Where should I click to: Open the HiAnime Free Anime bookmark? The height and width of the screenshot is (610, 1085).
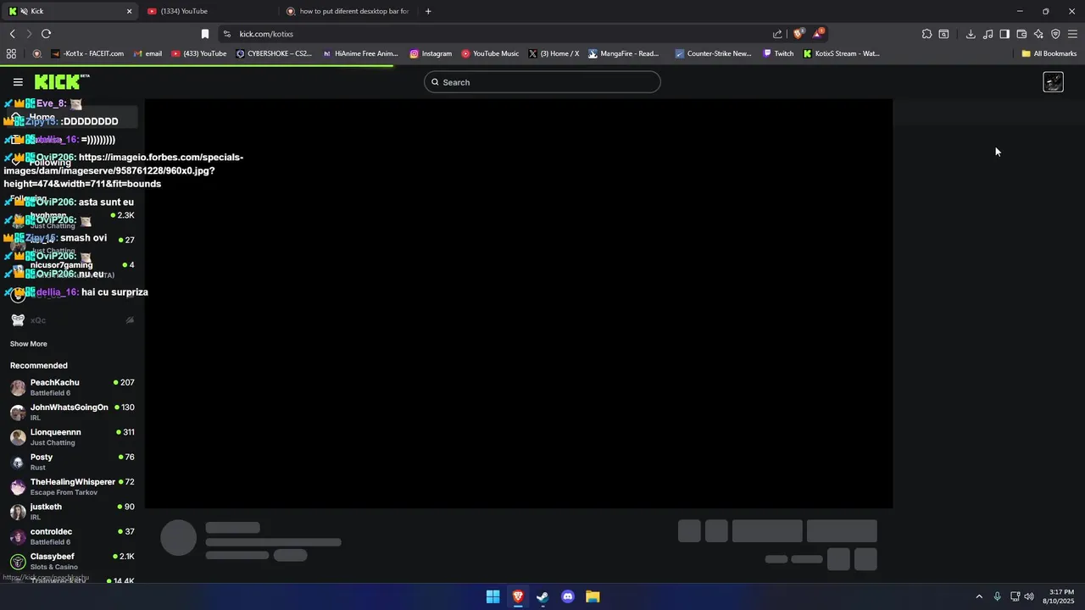click(360, 53)
